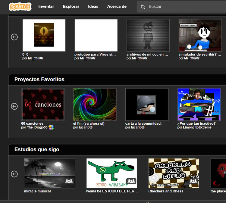Viewport: 226px width, 203px height.
Task: Open the Explorar menu item
Action: click(x=71, y=7)
